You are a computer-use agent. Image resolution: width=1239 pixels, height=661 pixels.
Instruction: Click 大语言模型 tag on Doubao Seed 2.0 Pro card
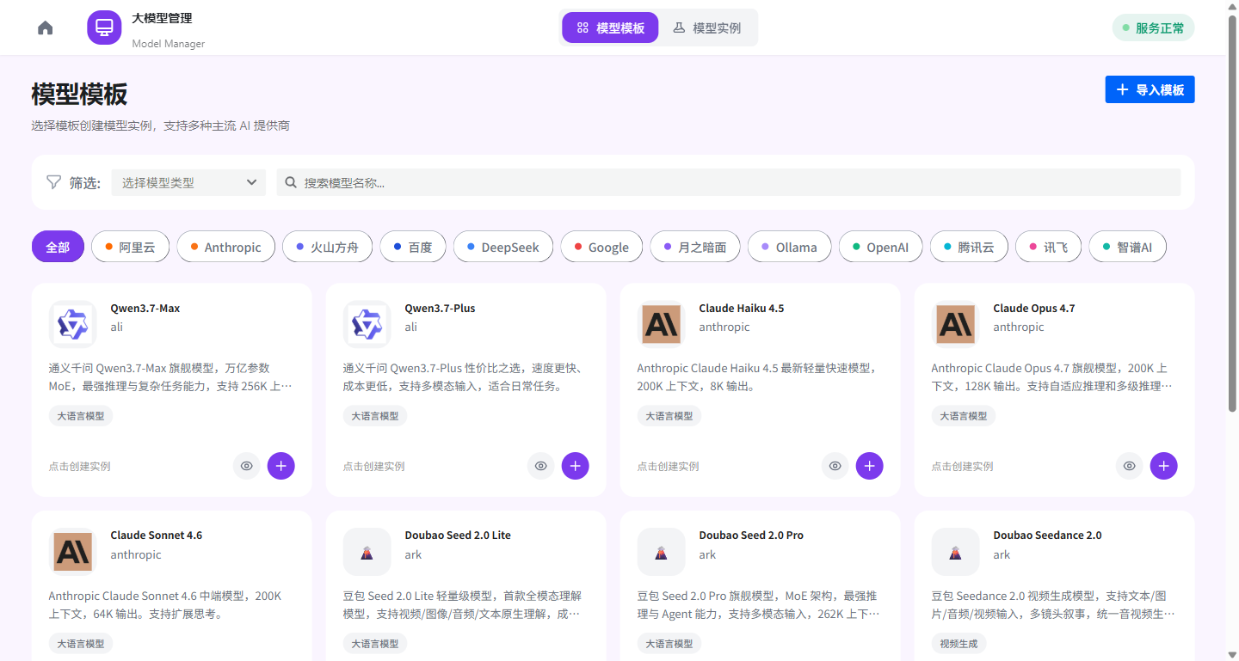[x=669, y=643]
